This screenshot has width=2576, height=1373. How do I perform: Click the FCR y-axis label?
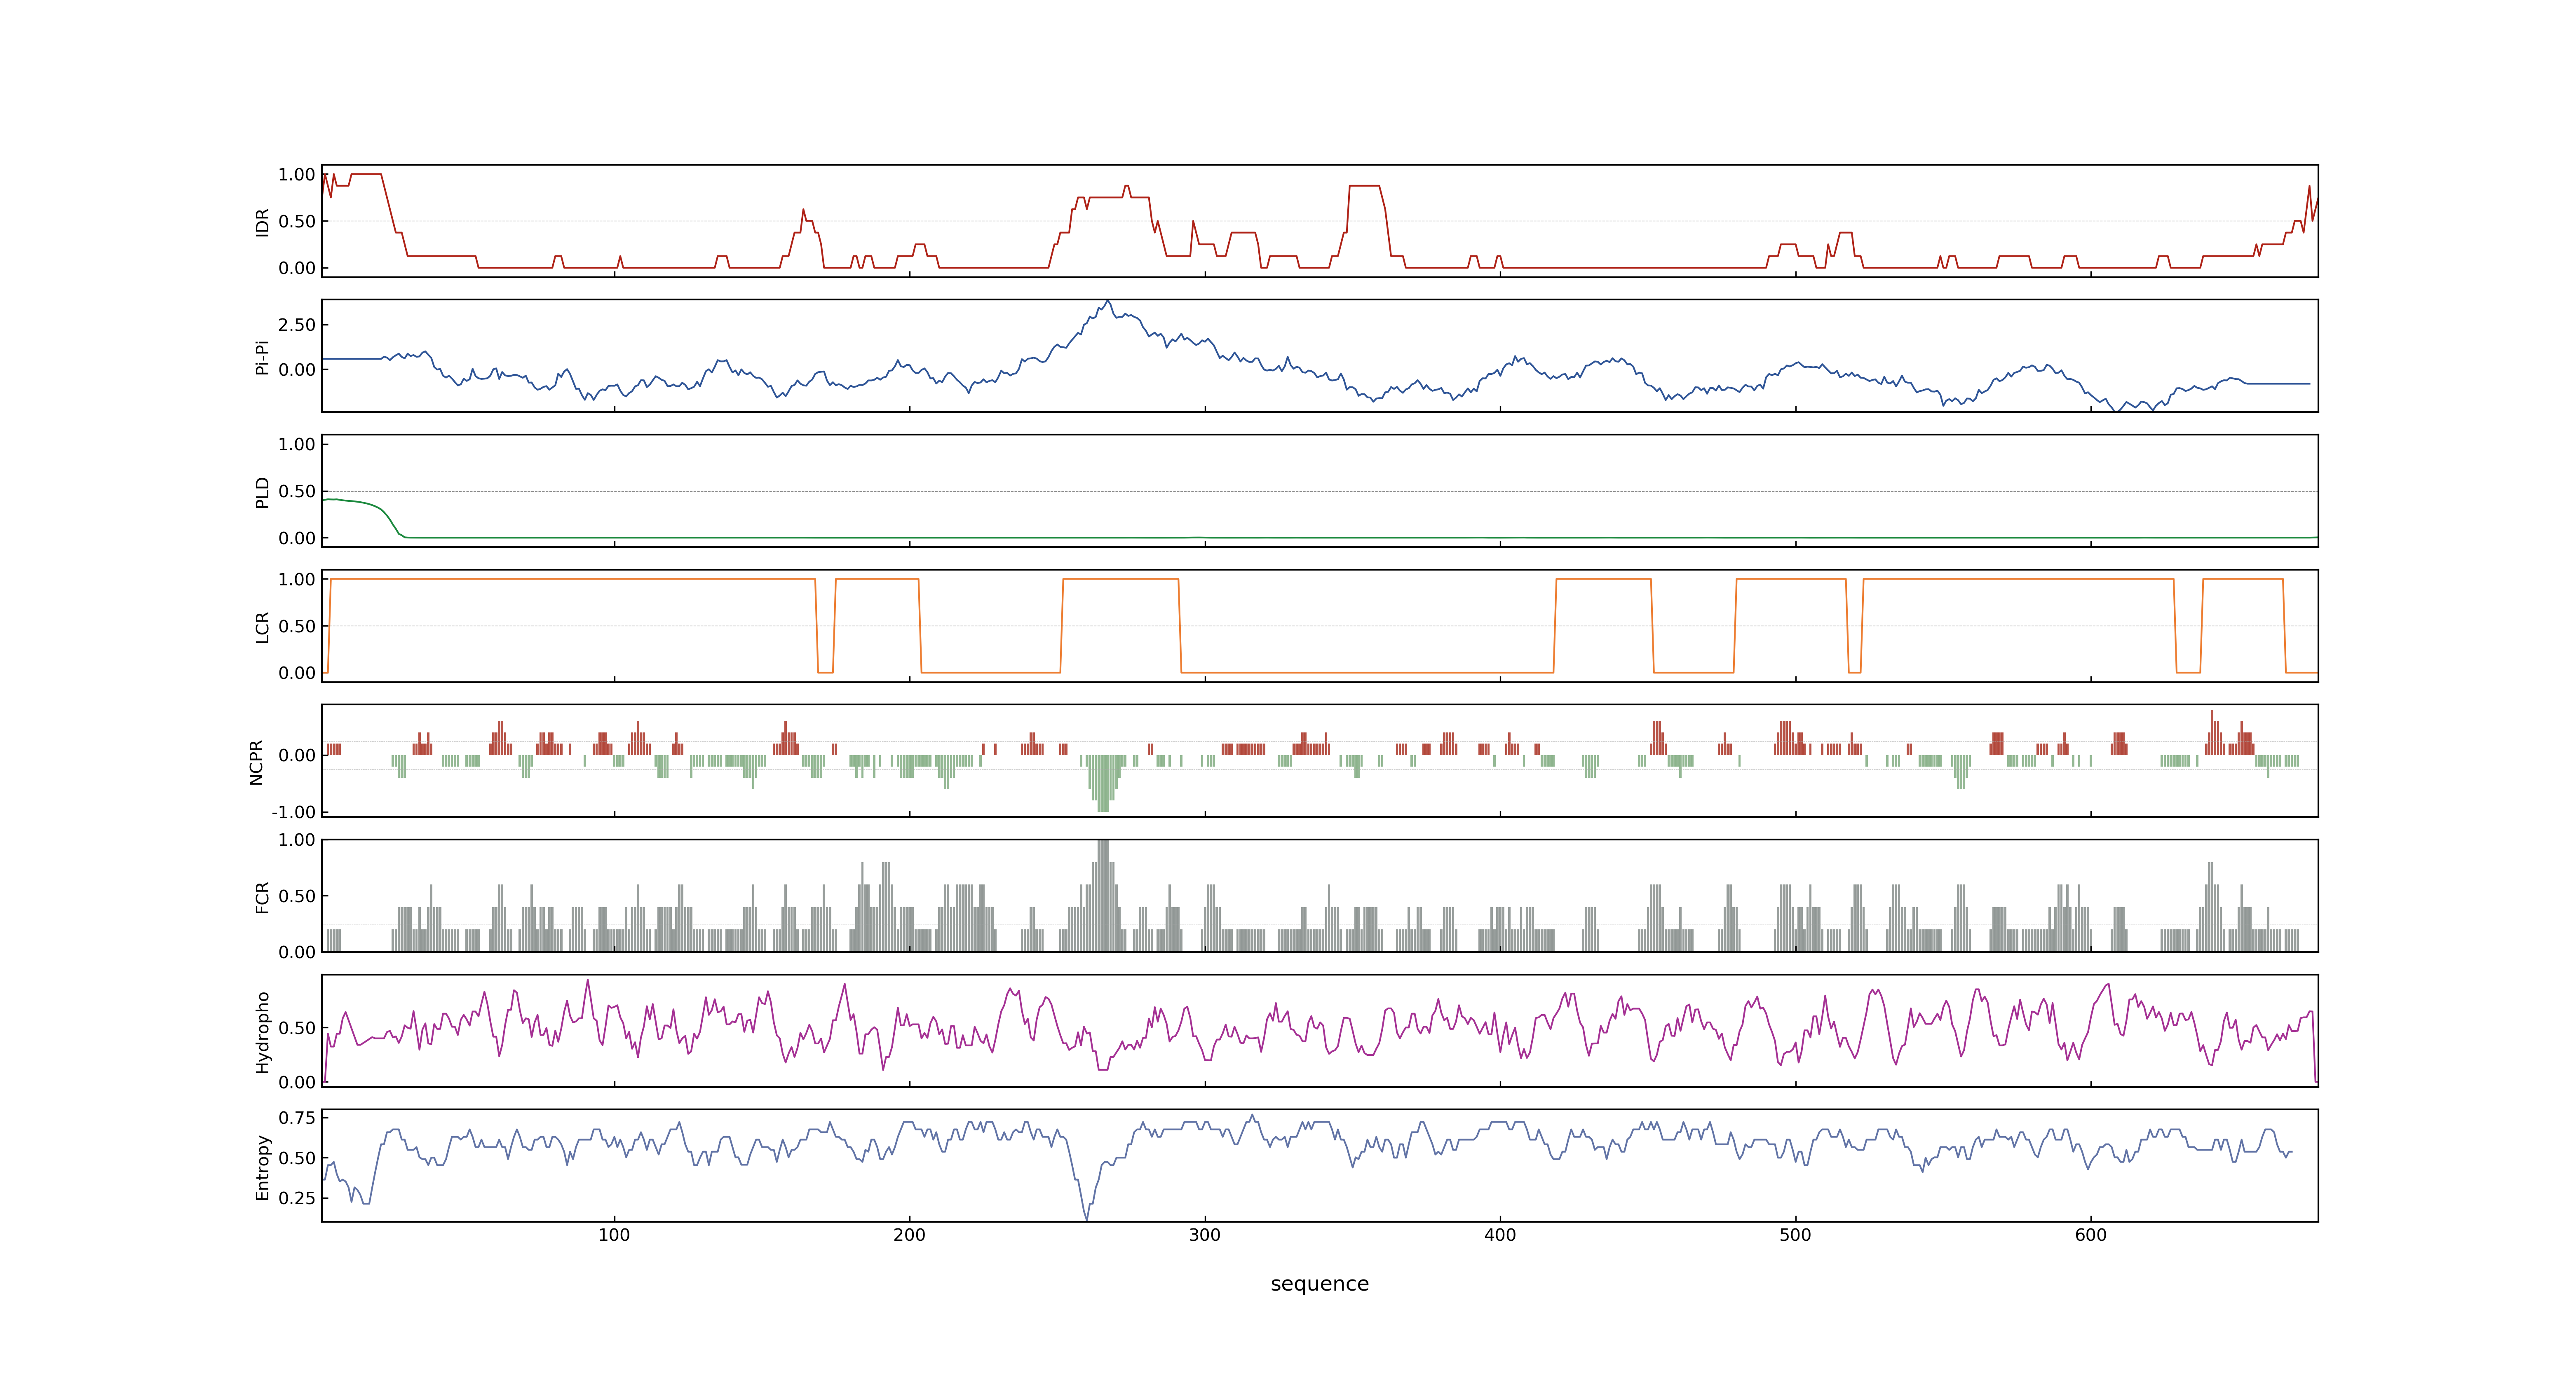pyautogui.click(x=262, y=897)
